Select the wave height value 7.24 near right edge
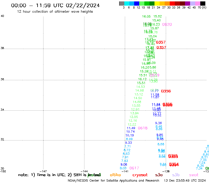Viewport: 209px width, 183px height. pos(202,163)
